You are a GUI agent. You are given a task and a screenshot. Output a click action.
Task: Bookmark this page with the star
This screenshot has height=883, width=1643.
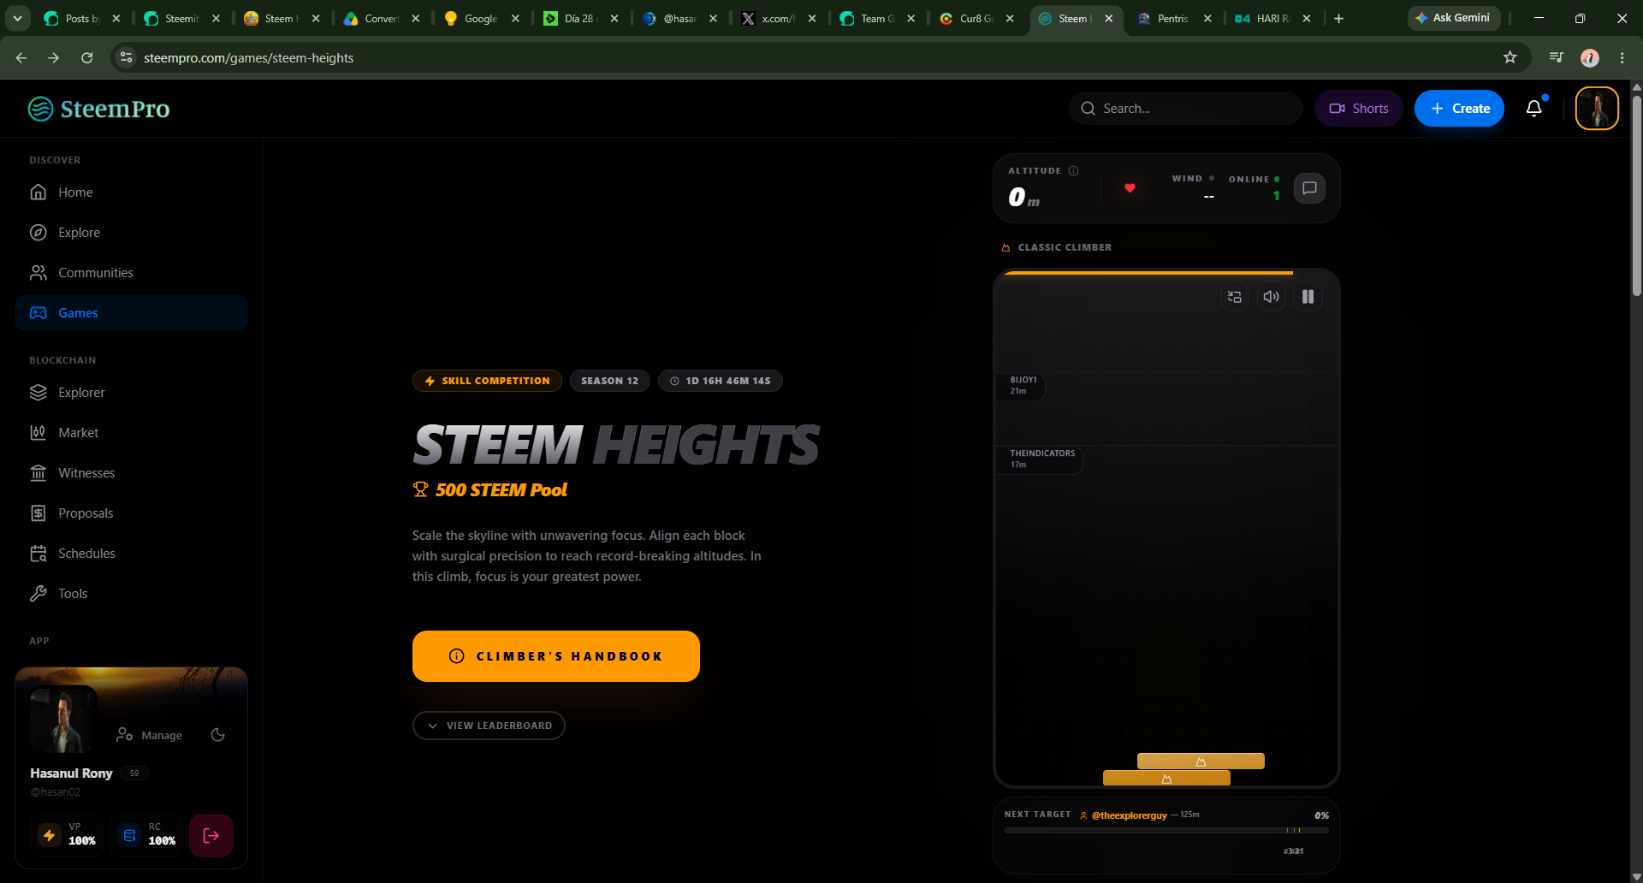1510,57
